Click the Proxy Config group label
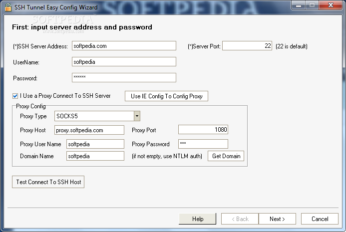346x232 pixels. tap(31, 106)
